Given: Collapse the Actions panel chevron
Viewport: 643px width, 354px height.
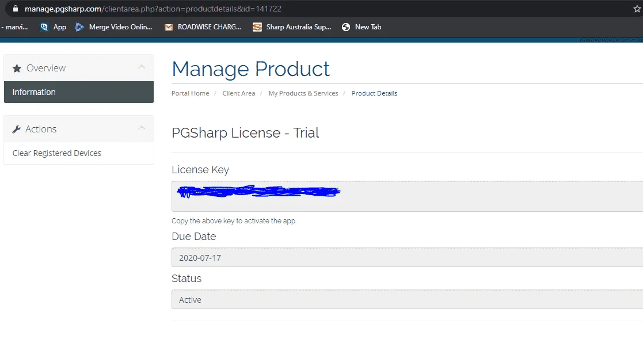Looking at the screenshot, I should [x=142, y=128].
